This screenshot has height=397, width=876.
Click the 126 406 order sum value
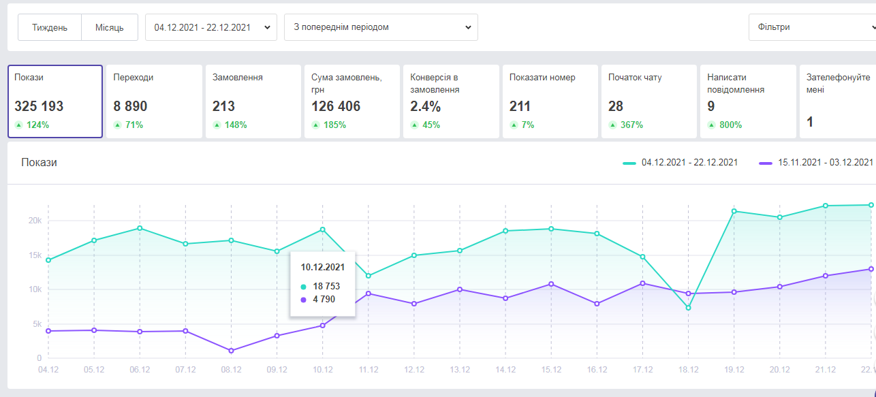[336, 106]
